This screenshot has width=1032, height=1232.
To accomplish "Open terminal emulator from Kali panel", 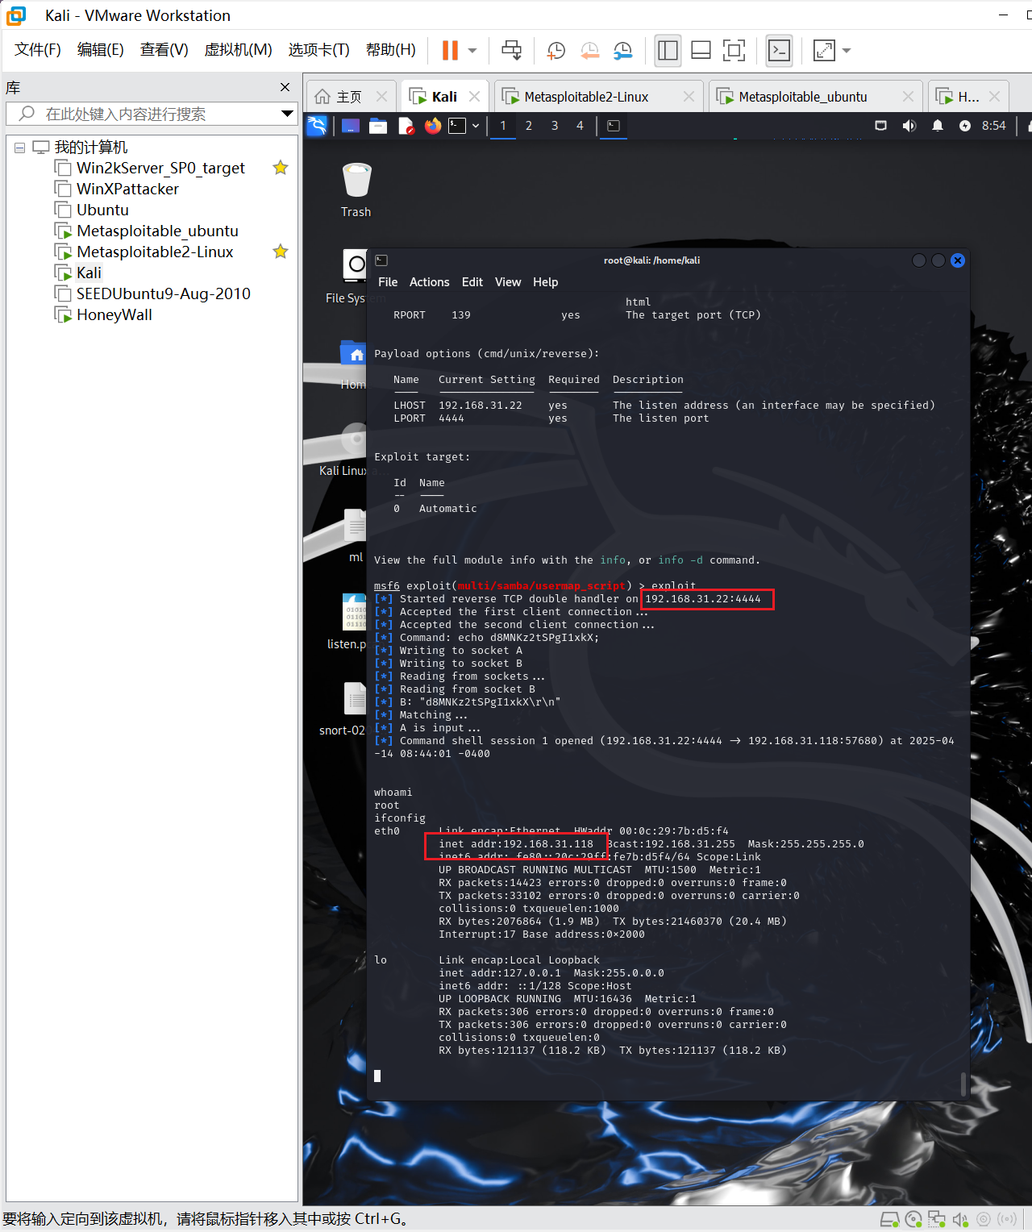I will [x=458, y=126].
